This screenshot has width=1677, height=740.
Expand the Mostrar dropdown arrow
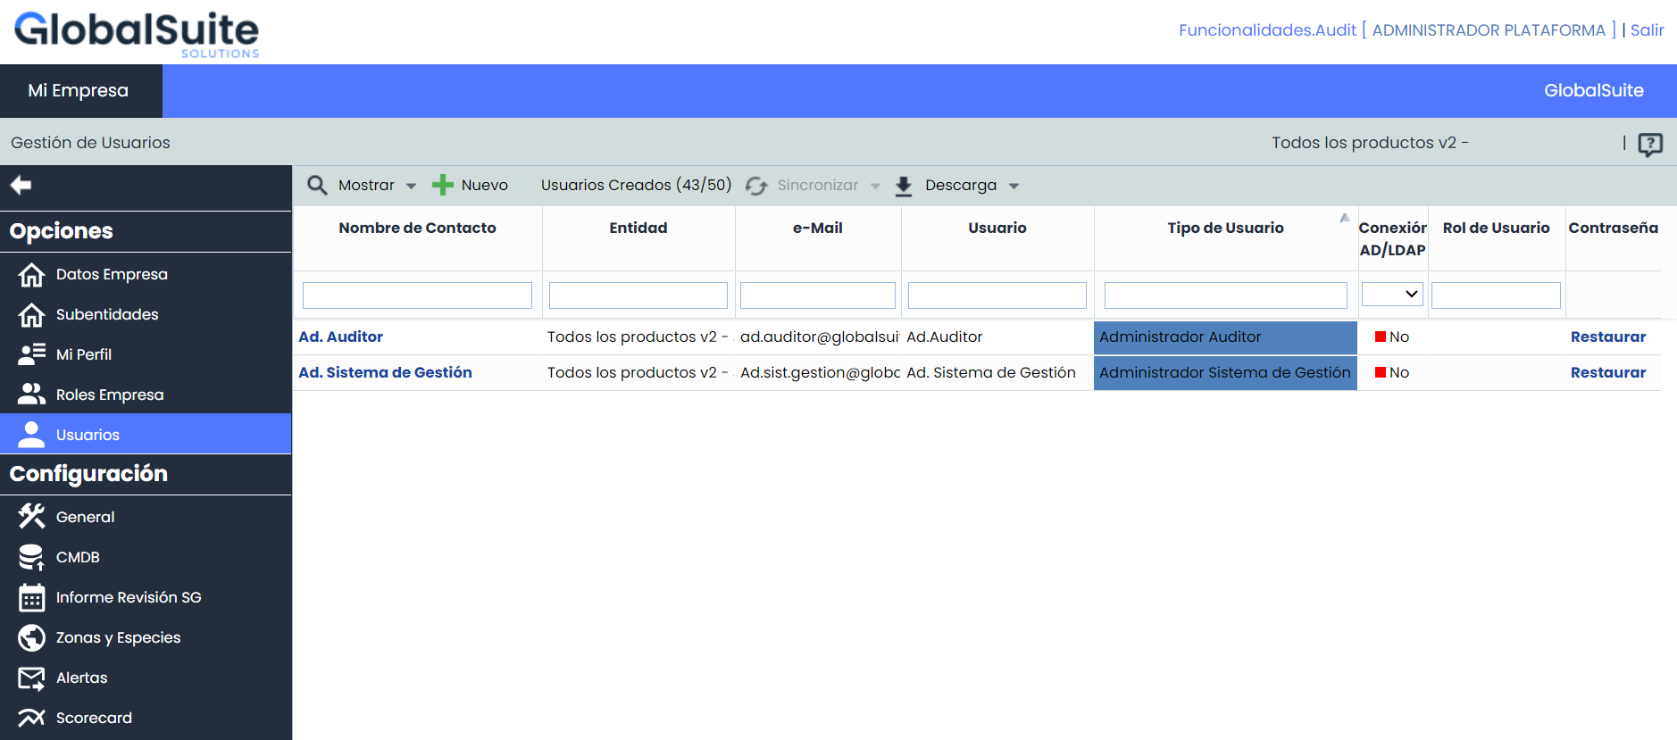(411, 186)
